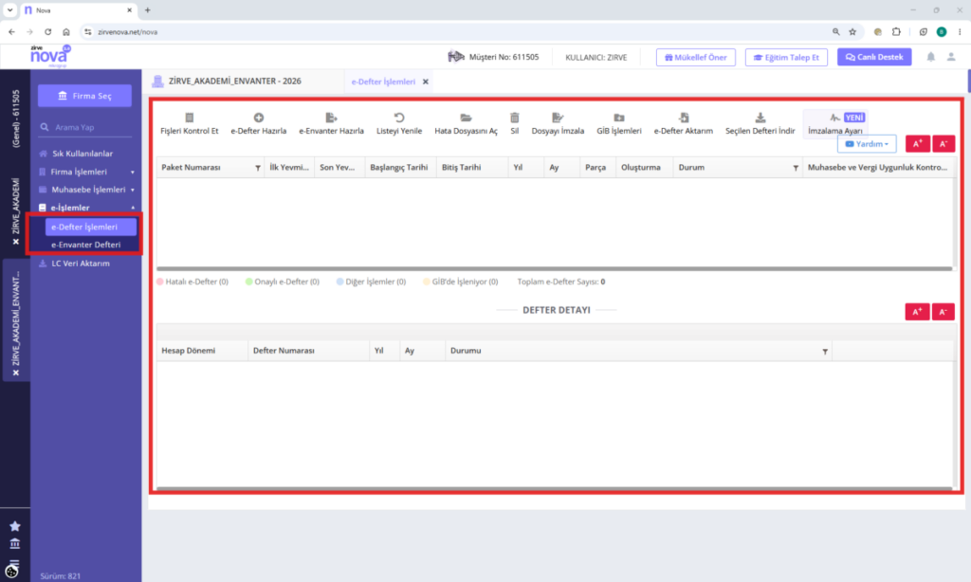Click Fişleri Kontrol Et toolbar icon
This screenshot has height=582, width=971.
190,118
